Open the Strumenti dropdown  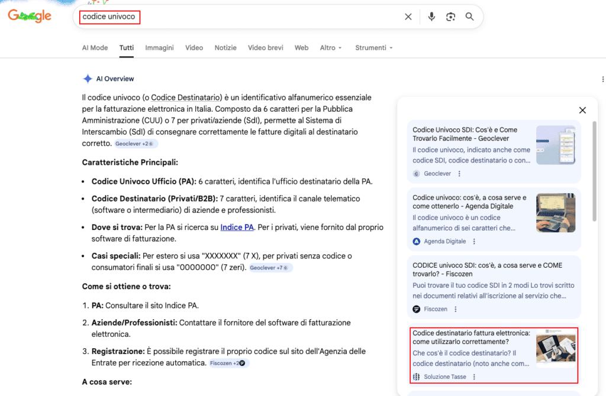[373, 47]
